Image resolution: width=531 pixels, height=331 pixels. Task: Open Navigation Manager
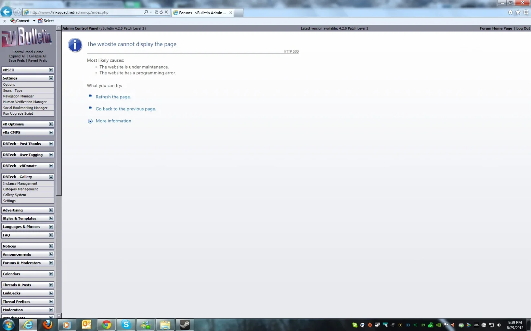(x=28, y=96)
